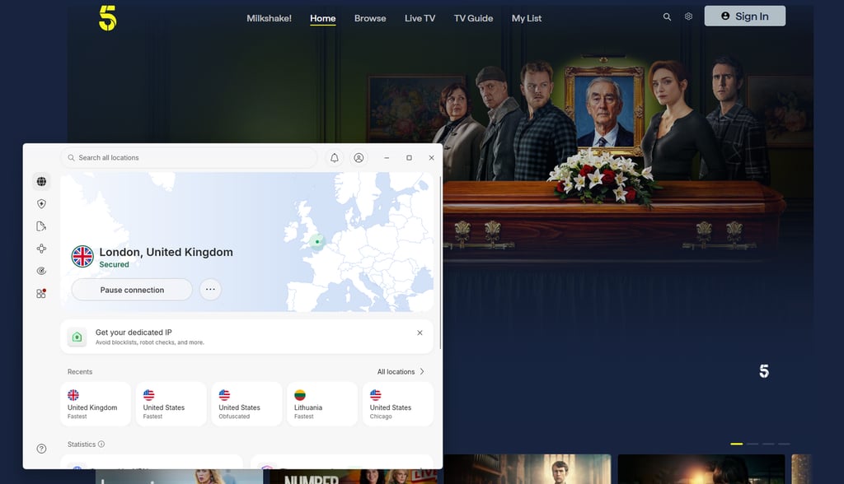Viewport: 844px width, 484px height.
Task: Pause the VPN connection
Action: (132, 290)
